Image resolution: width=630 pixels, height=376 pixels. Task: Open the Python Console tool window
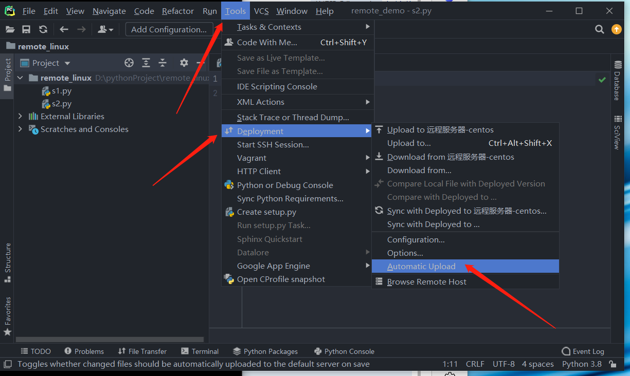[344, 351]
